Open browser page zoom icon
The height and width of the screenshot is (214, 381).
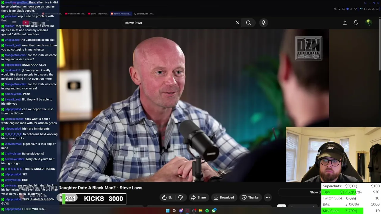click(335, 9)
